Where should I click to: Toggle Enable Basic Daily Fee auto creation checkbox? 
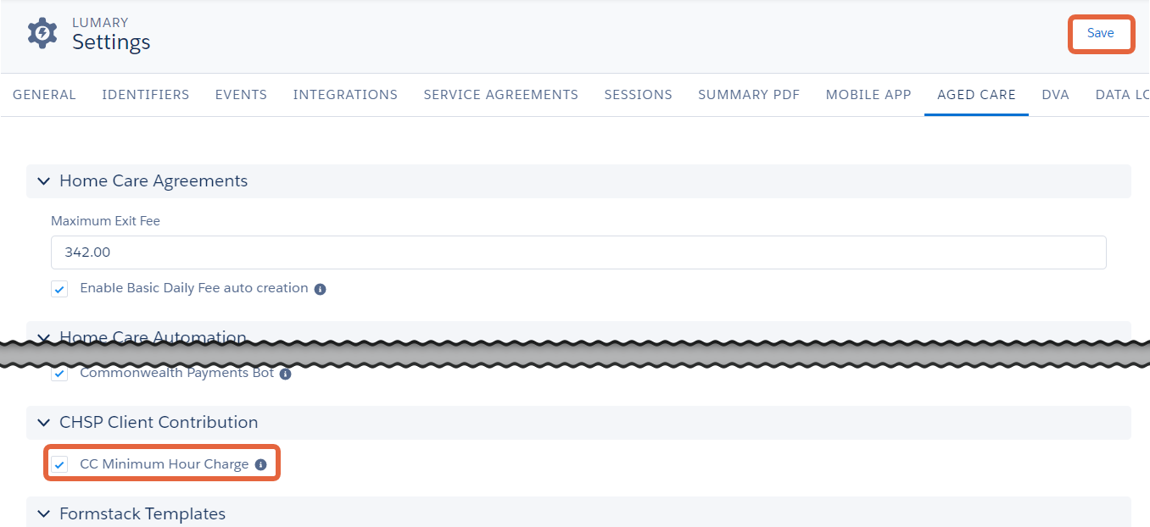(x=59, y=289)
